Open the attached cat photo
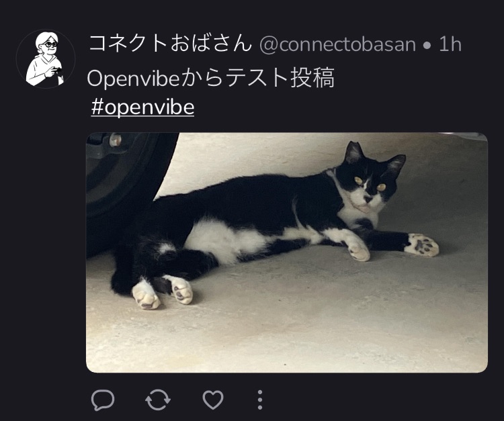 point(287,252)
